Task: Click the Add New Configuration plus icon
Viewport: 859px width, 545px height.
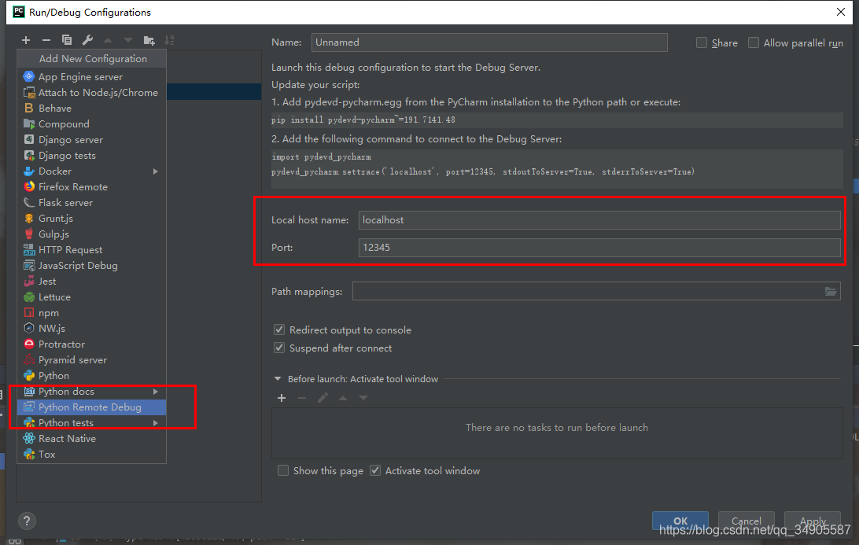Action: pos(26,40)
